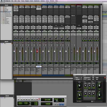Open the Apple menu
Screen dimensions: 107x107
[x=2, y=1]
